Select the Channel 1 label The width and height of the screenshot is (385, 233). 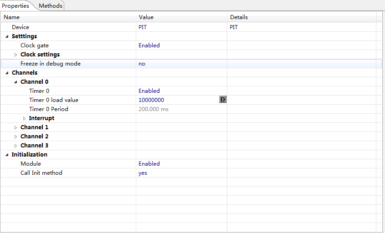coord(34,127)
